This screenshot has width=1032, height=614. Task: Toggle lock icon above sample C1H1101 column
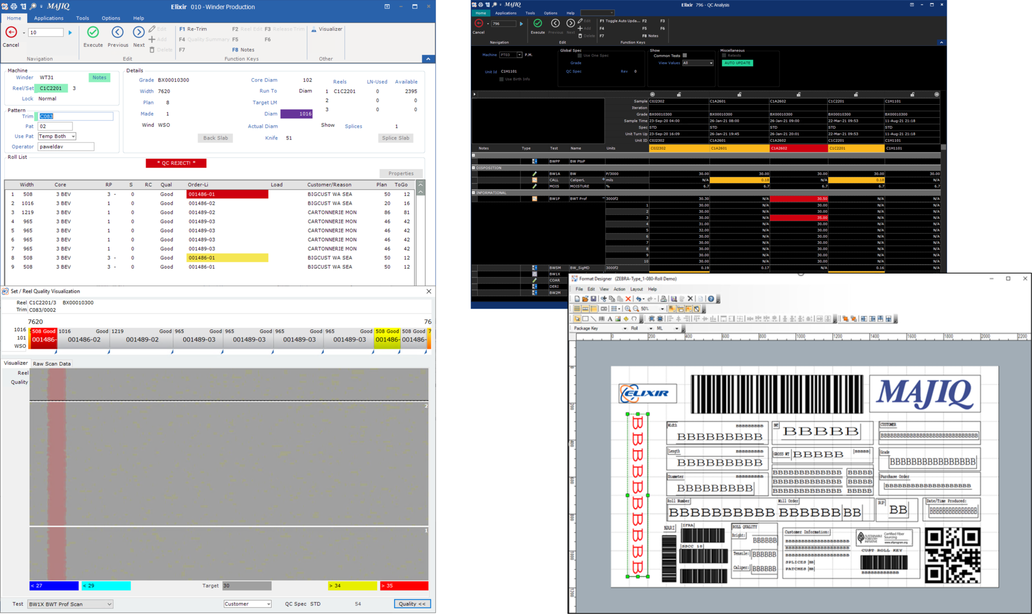pyautogui.click(x=912, y=95)
